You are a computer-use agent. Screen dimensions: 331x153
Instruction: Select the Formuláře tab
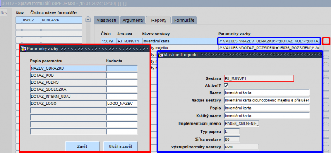(184, 20)
